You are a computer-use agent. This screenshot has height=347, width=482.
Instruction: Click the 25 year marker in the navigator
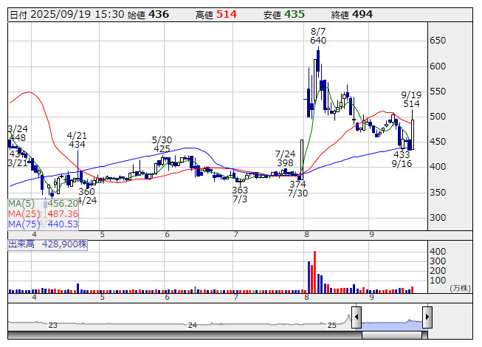click(x=332, y=325)
